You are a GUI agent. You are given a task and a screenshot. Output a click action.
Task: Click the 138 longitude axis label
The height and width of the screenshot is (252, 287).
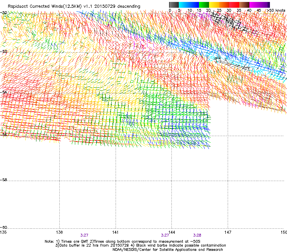pyautogui.click(x=59, y=232)
